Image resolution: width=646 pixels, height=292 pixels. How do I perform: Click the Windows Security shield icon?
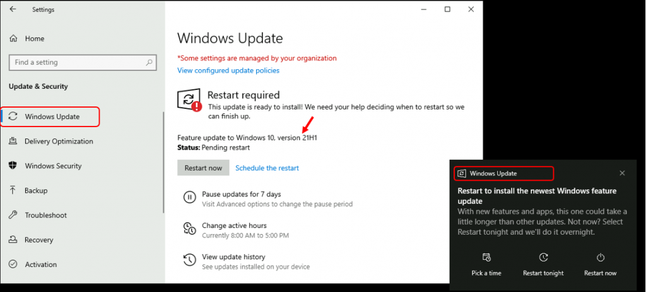click(x=13, y=166)
